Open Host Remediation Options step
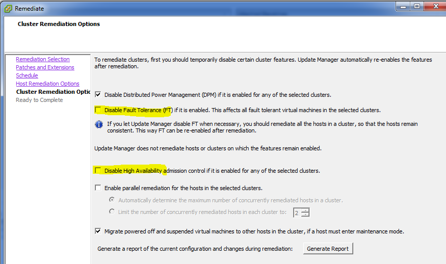 point(47,84)
